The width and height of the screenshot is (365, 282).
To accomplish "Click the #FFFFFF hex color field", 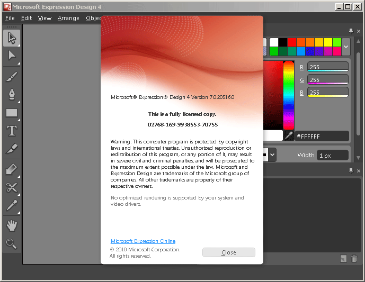I will tap(322, 136).
